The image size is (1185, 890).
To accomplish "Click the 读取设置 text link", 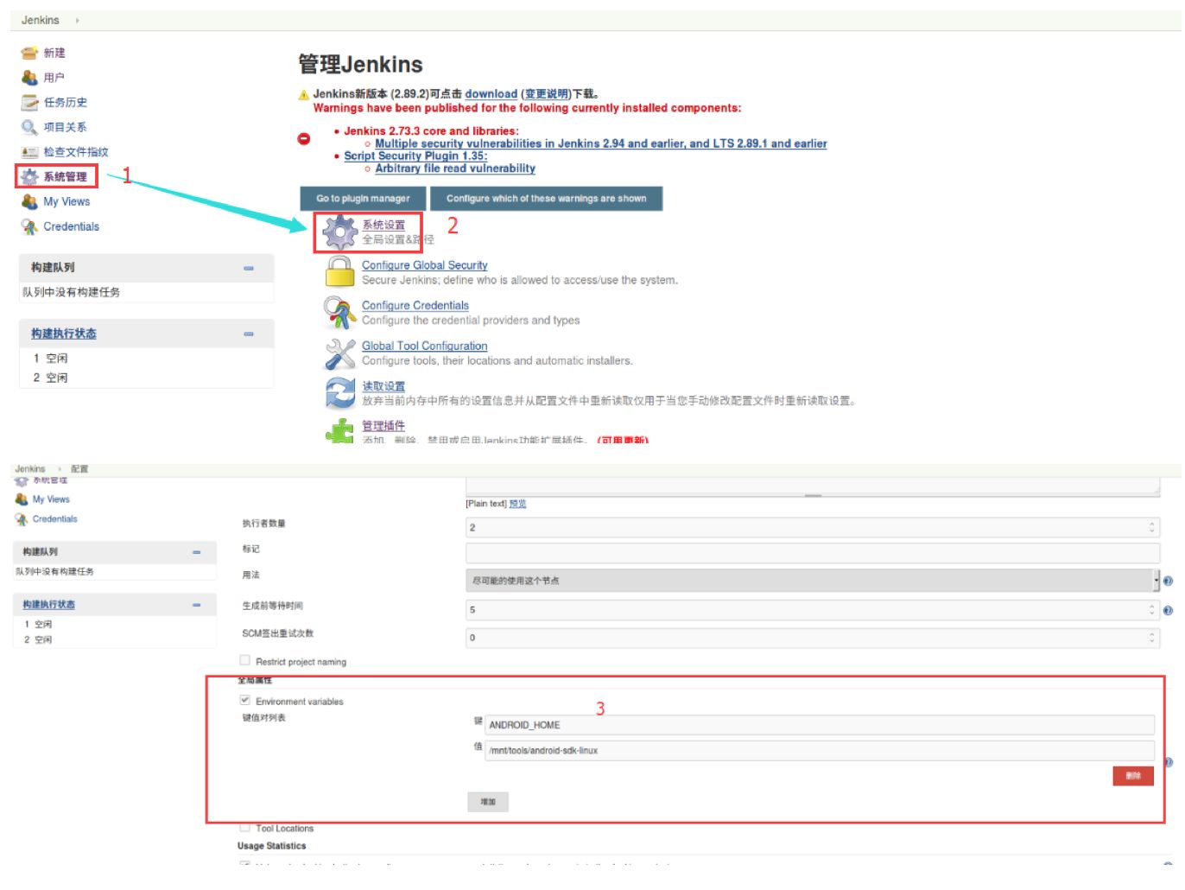I will [x=383, y=386].
